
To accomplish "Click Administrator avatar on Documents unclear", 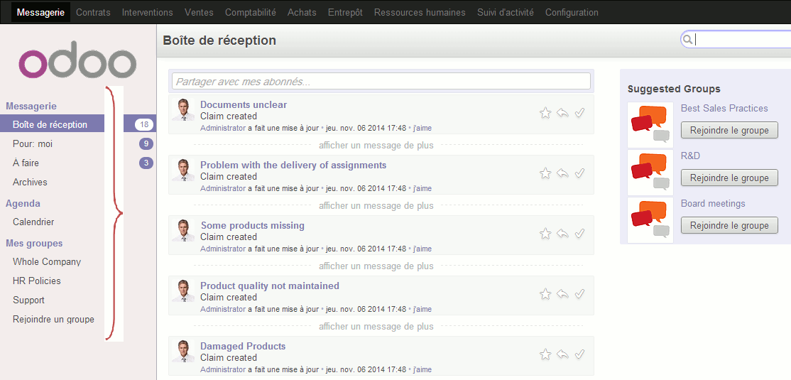I will pos(183,109).
